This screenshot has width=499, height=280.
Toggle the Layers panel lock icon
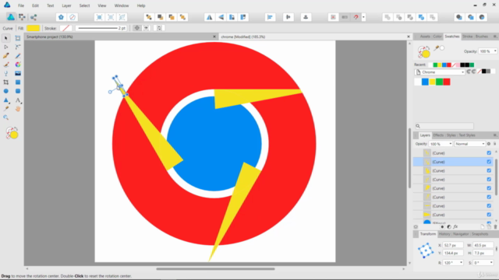click(495, 144)
